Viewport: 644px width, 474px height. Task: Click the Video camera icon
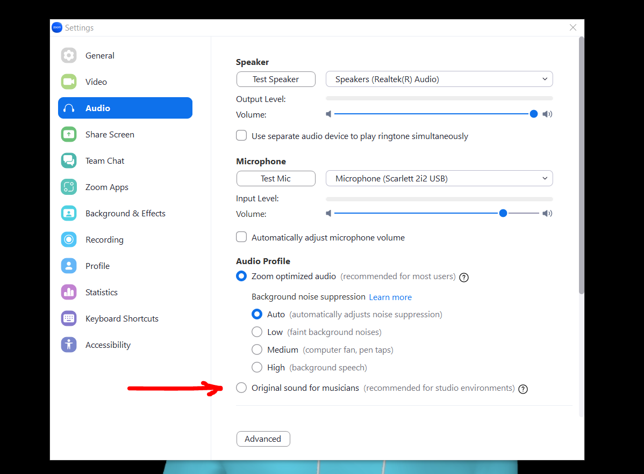69,82
